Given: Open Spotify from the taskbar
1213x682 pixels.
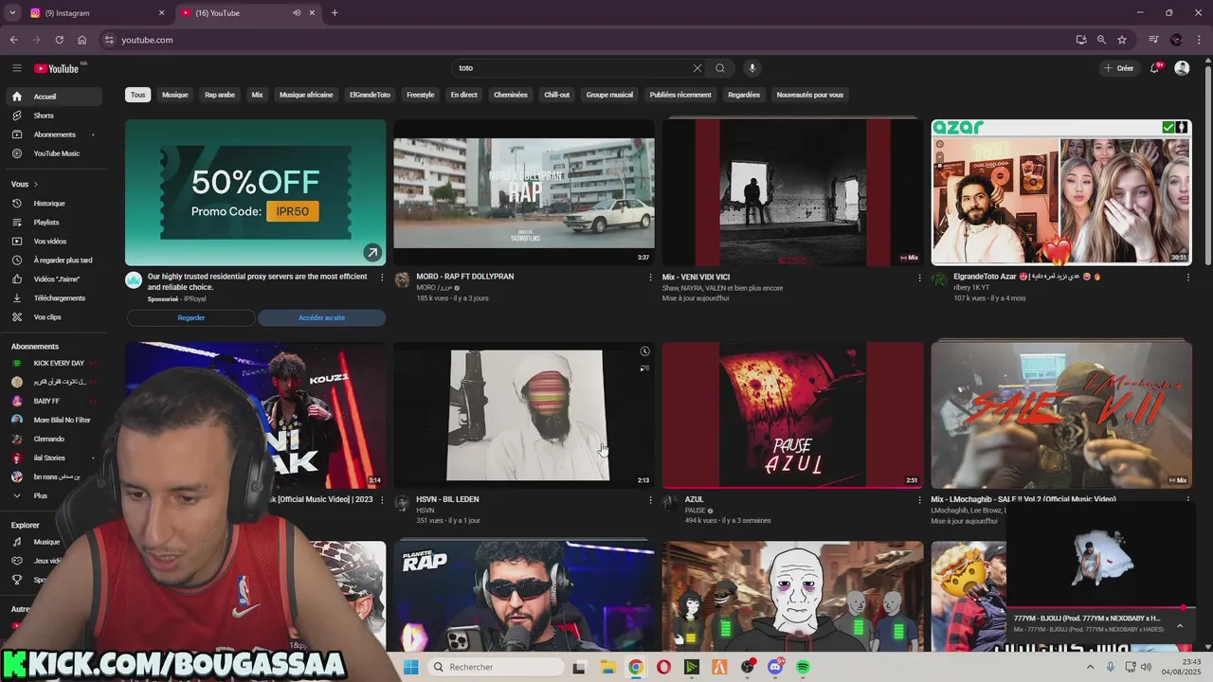Looking at the screenshot, I should click(x=803, y=667).
